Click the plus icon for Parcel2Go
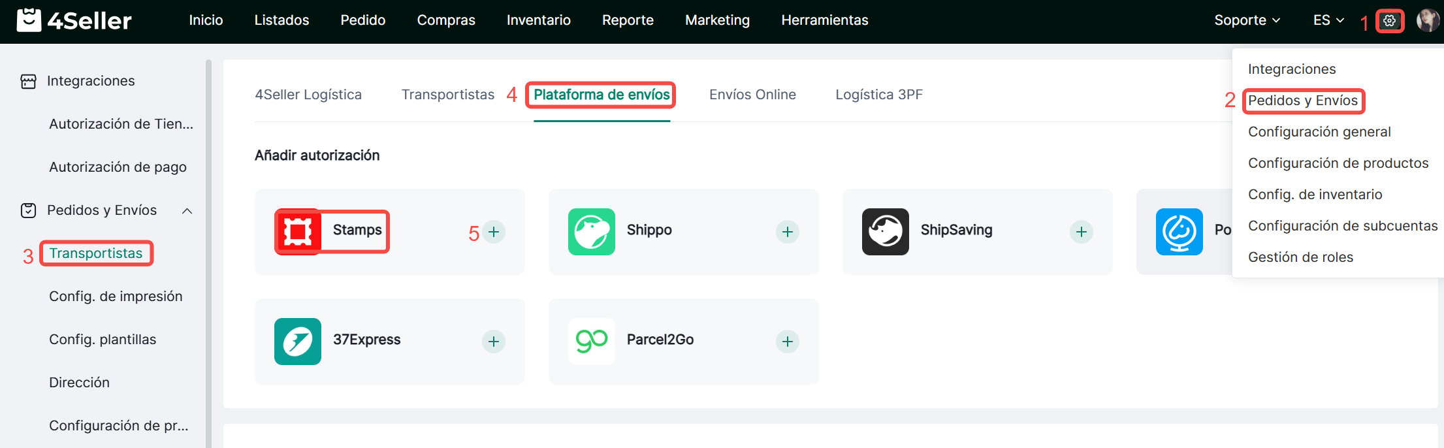 (x=788, y=342)
